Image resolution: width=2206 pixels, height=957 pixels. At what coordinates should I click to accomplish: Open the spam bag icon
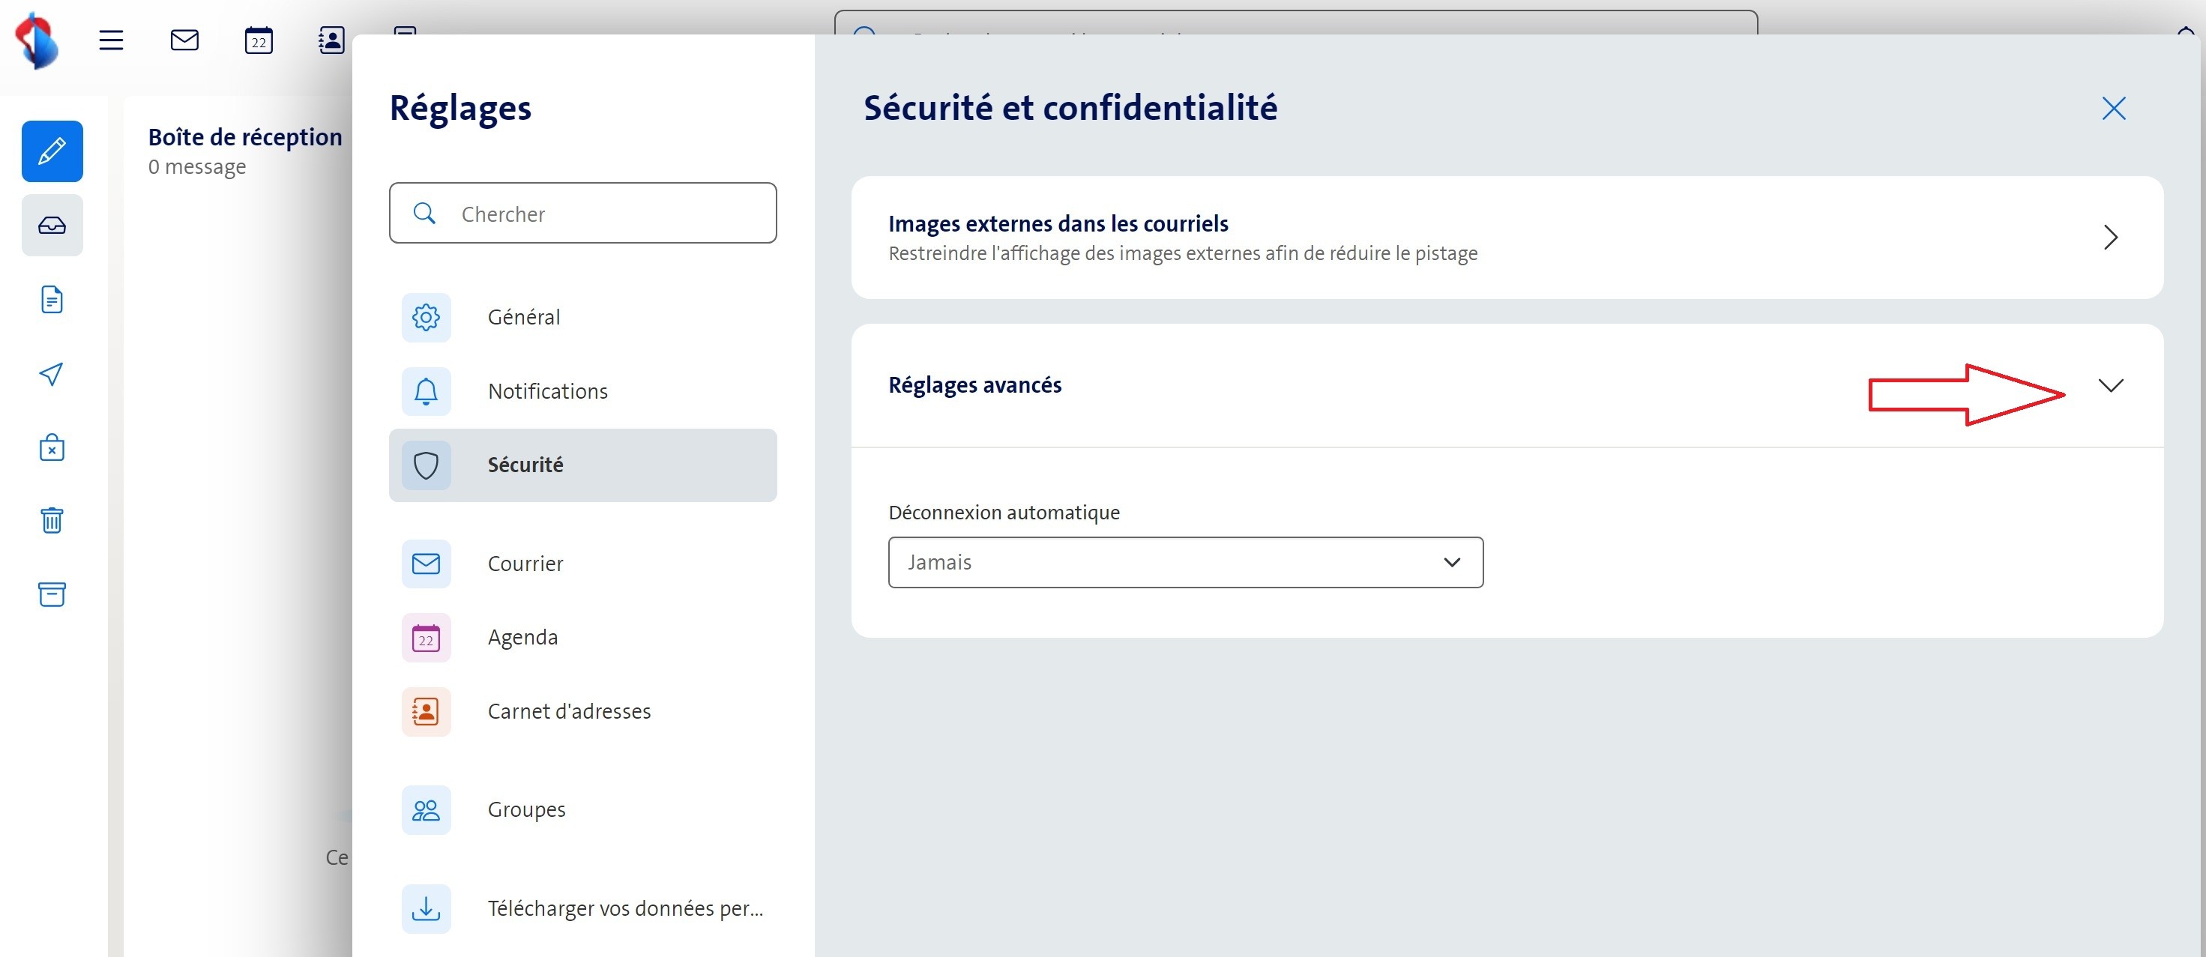(x=52, y=447)
